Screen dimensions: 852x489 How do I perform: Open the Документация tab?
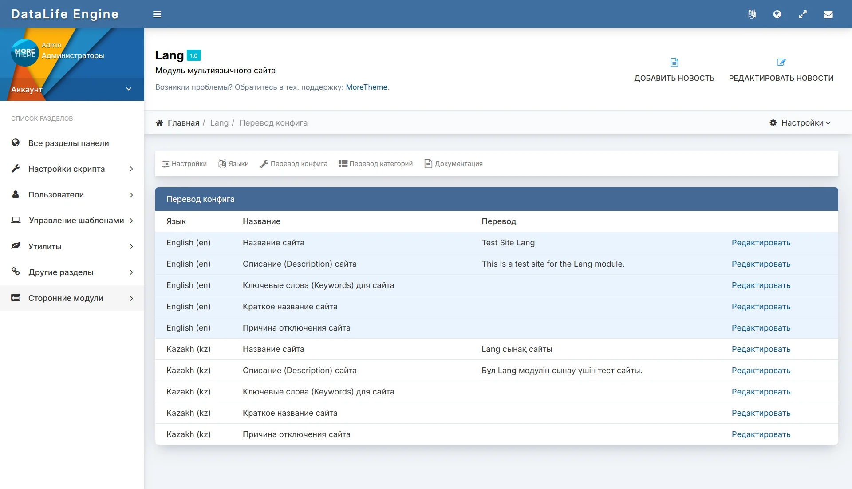454,164
